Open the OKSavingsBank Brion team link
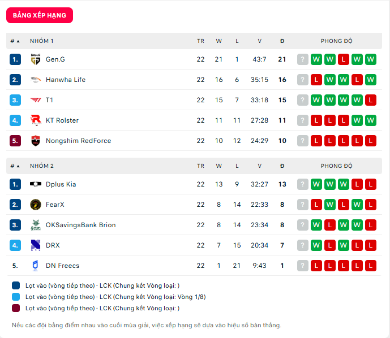Image resolution: width=390 pixels, height=338 pixels. coord(80,225)
